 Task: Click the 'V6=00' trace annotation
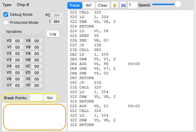pyautogui.click(x=134, y=64)
